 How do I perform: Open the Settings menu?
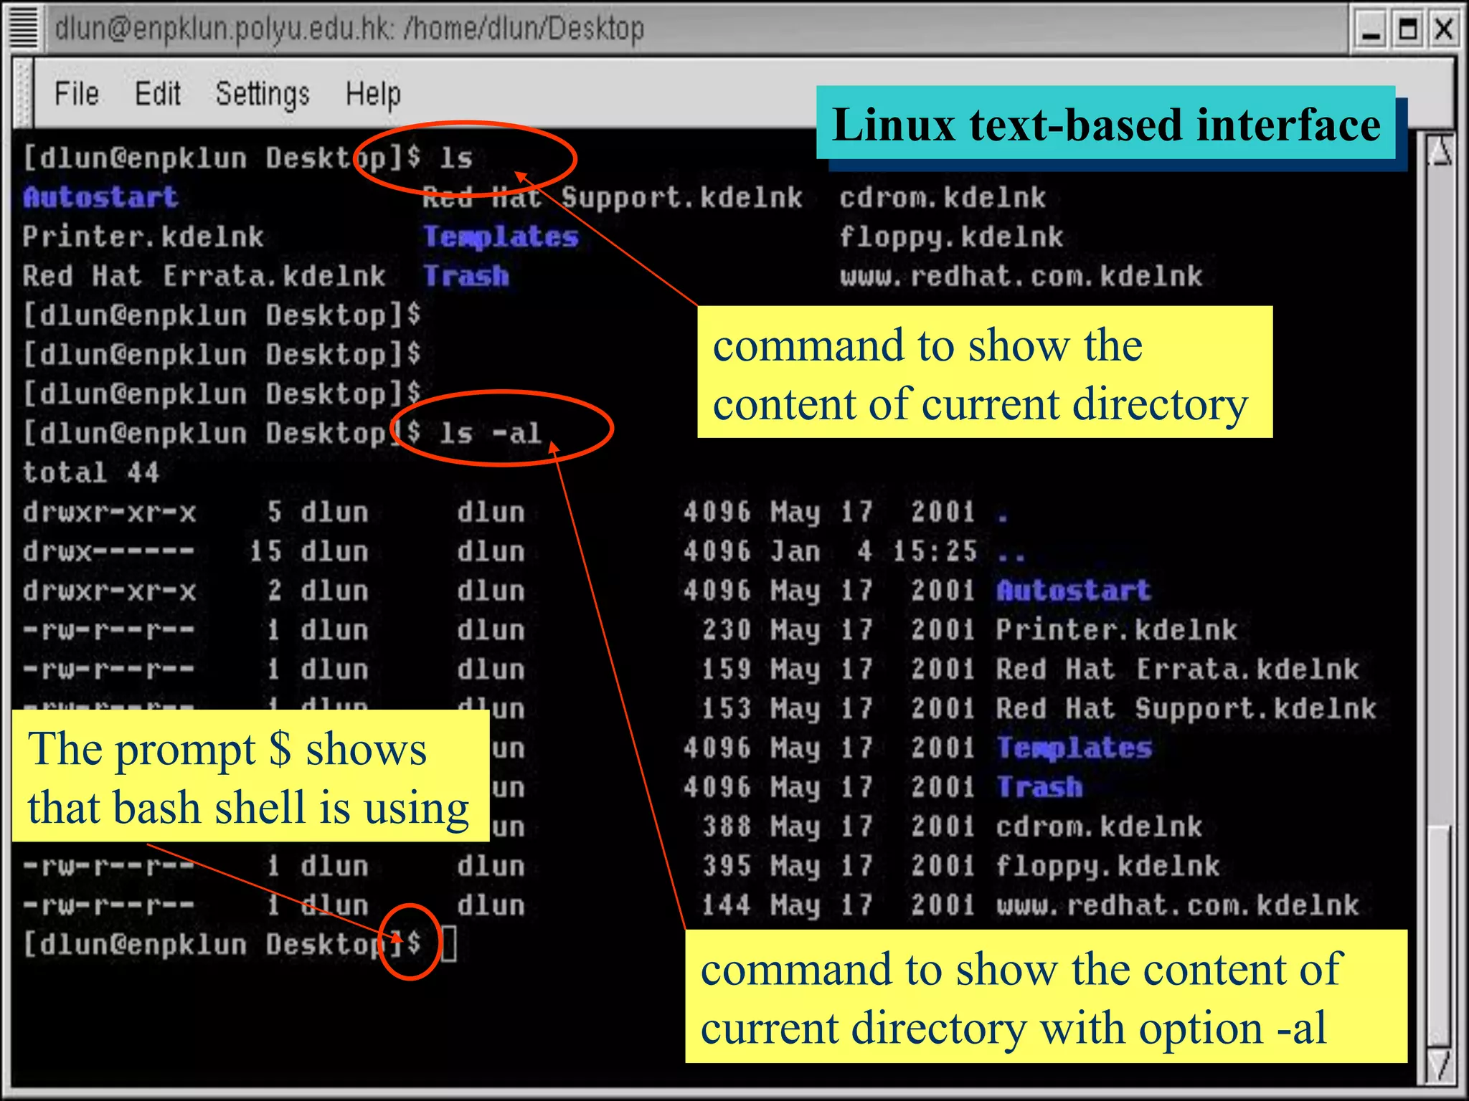click(x=263, y=95)
